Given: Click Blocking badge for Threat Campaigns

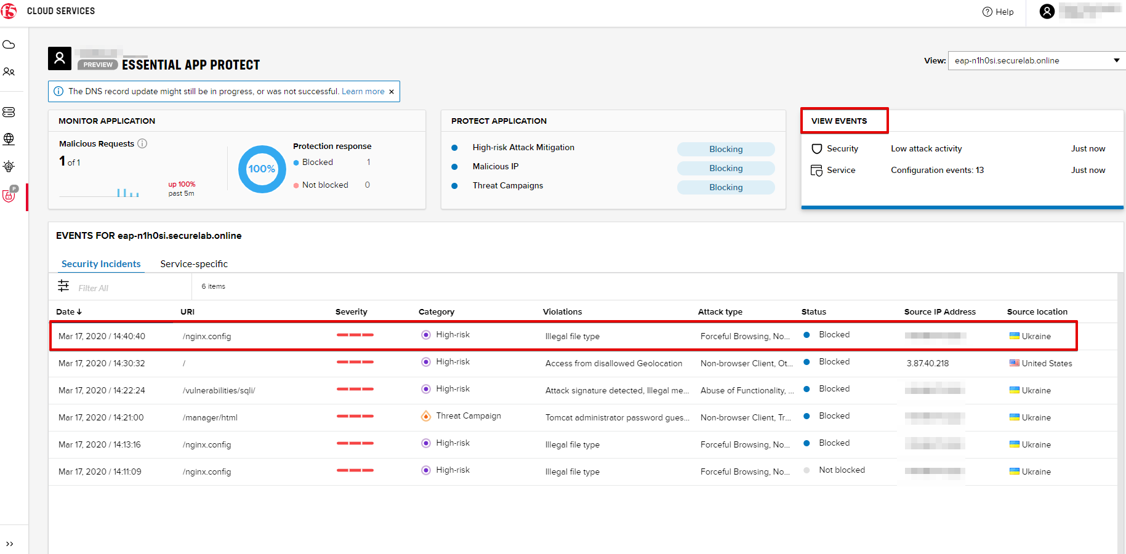Looking at the screenshot, I should click(x=726, y=187).
